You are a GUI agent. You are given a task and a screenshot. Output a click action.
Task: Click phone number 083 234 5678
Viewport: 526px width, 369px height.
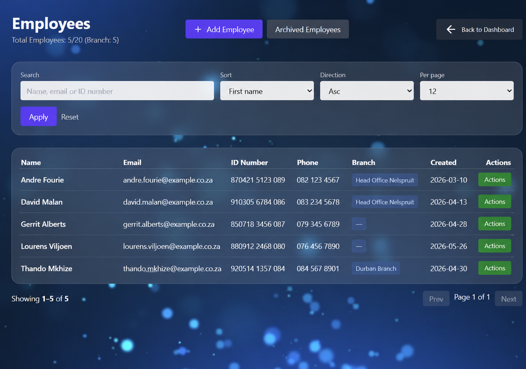(318, 202)
